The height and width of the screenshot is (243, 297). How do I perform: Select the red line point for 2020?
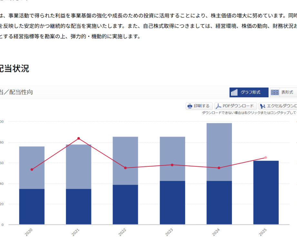(x=32, y=170)
